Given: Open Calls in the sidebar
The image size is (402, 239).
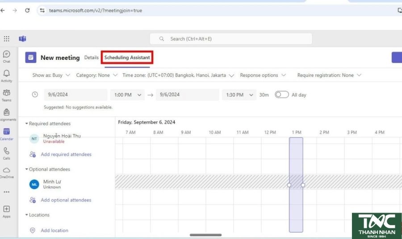Looking at the screenshot, I should [x=7, y=153].
